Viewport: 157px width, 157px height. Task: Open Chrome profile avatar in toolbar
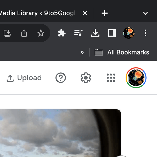click(129, 33)
